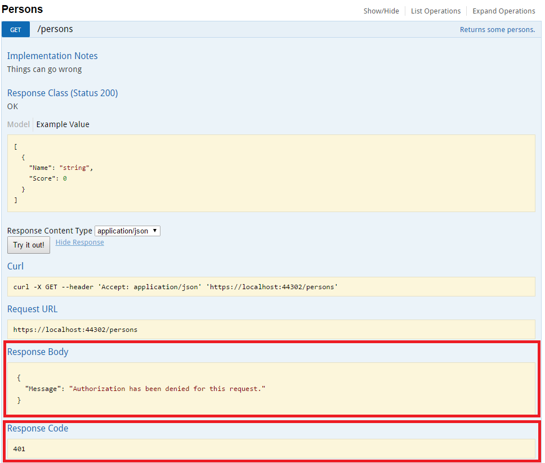Screen dimensions: 545x463
Task: Click the Request URL heading
Action: [x=32, y=309]
